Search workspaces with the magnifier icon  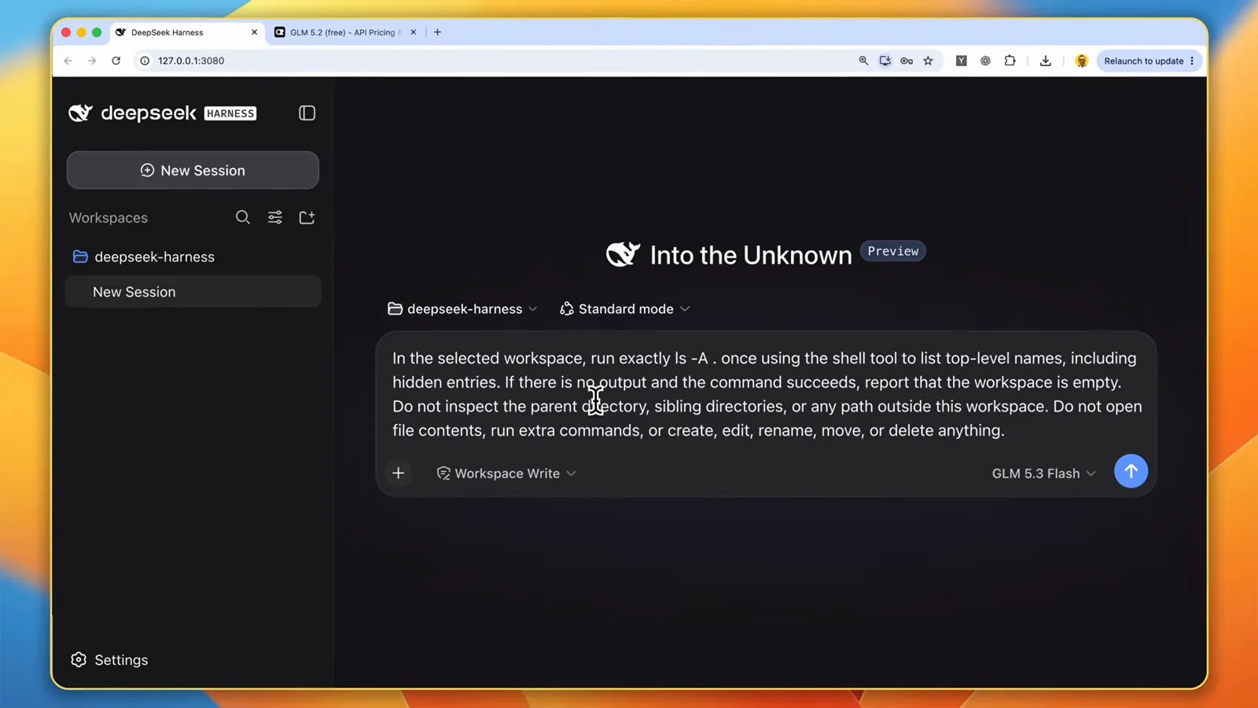243,217
